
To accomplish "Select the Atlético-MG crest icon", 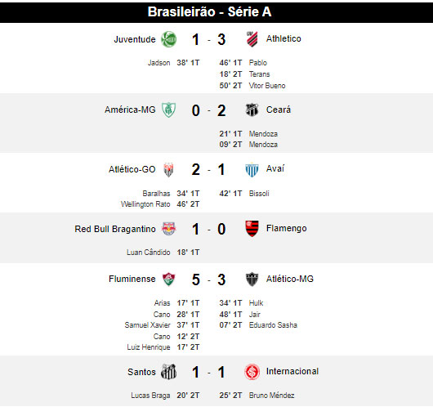I will 252,279.
